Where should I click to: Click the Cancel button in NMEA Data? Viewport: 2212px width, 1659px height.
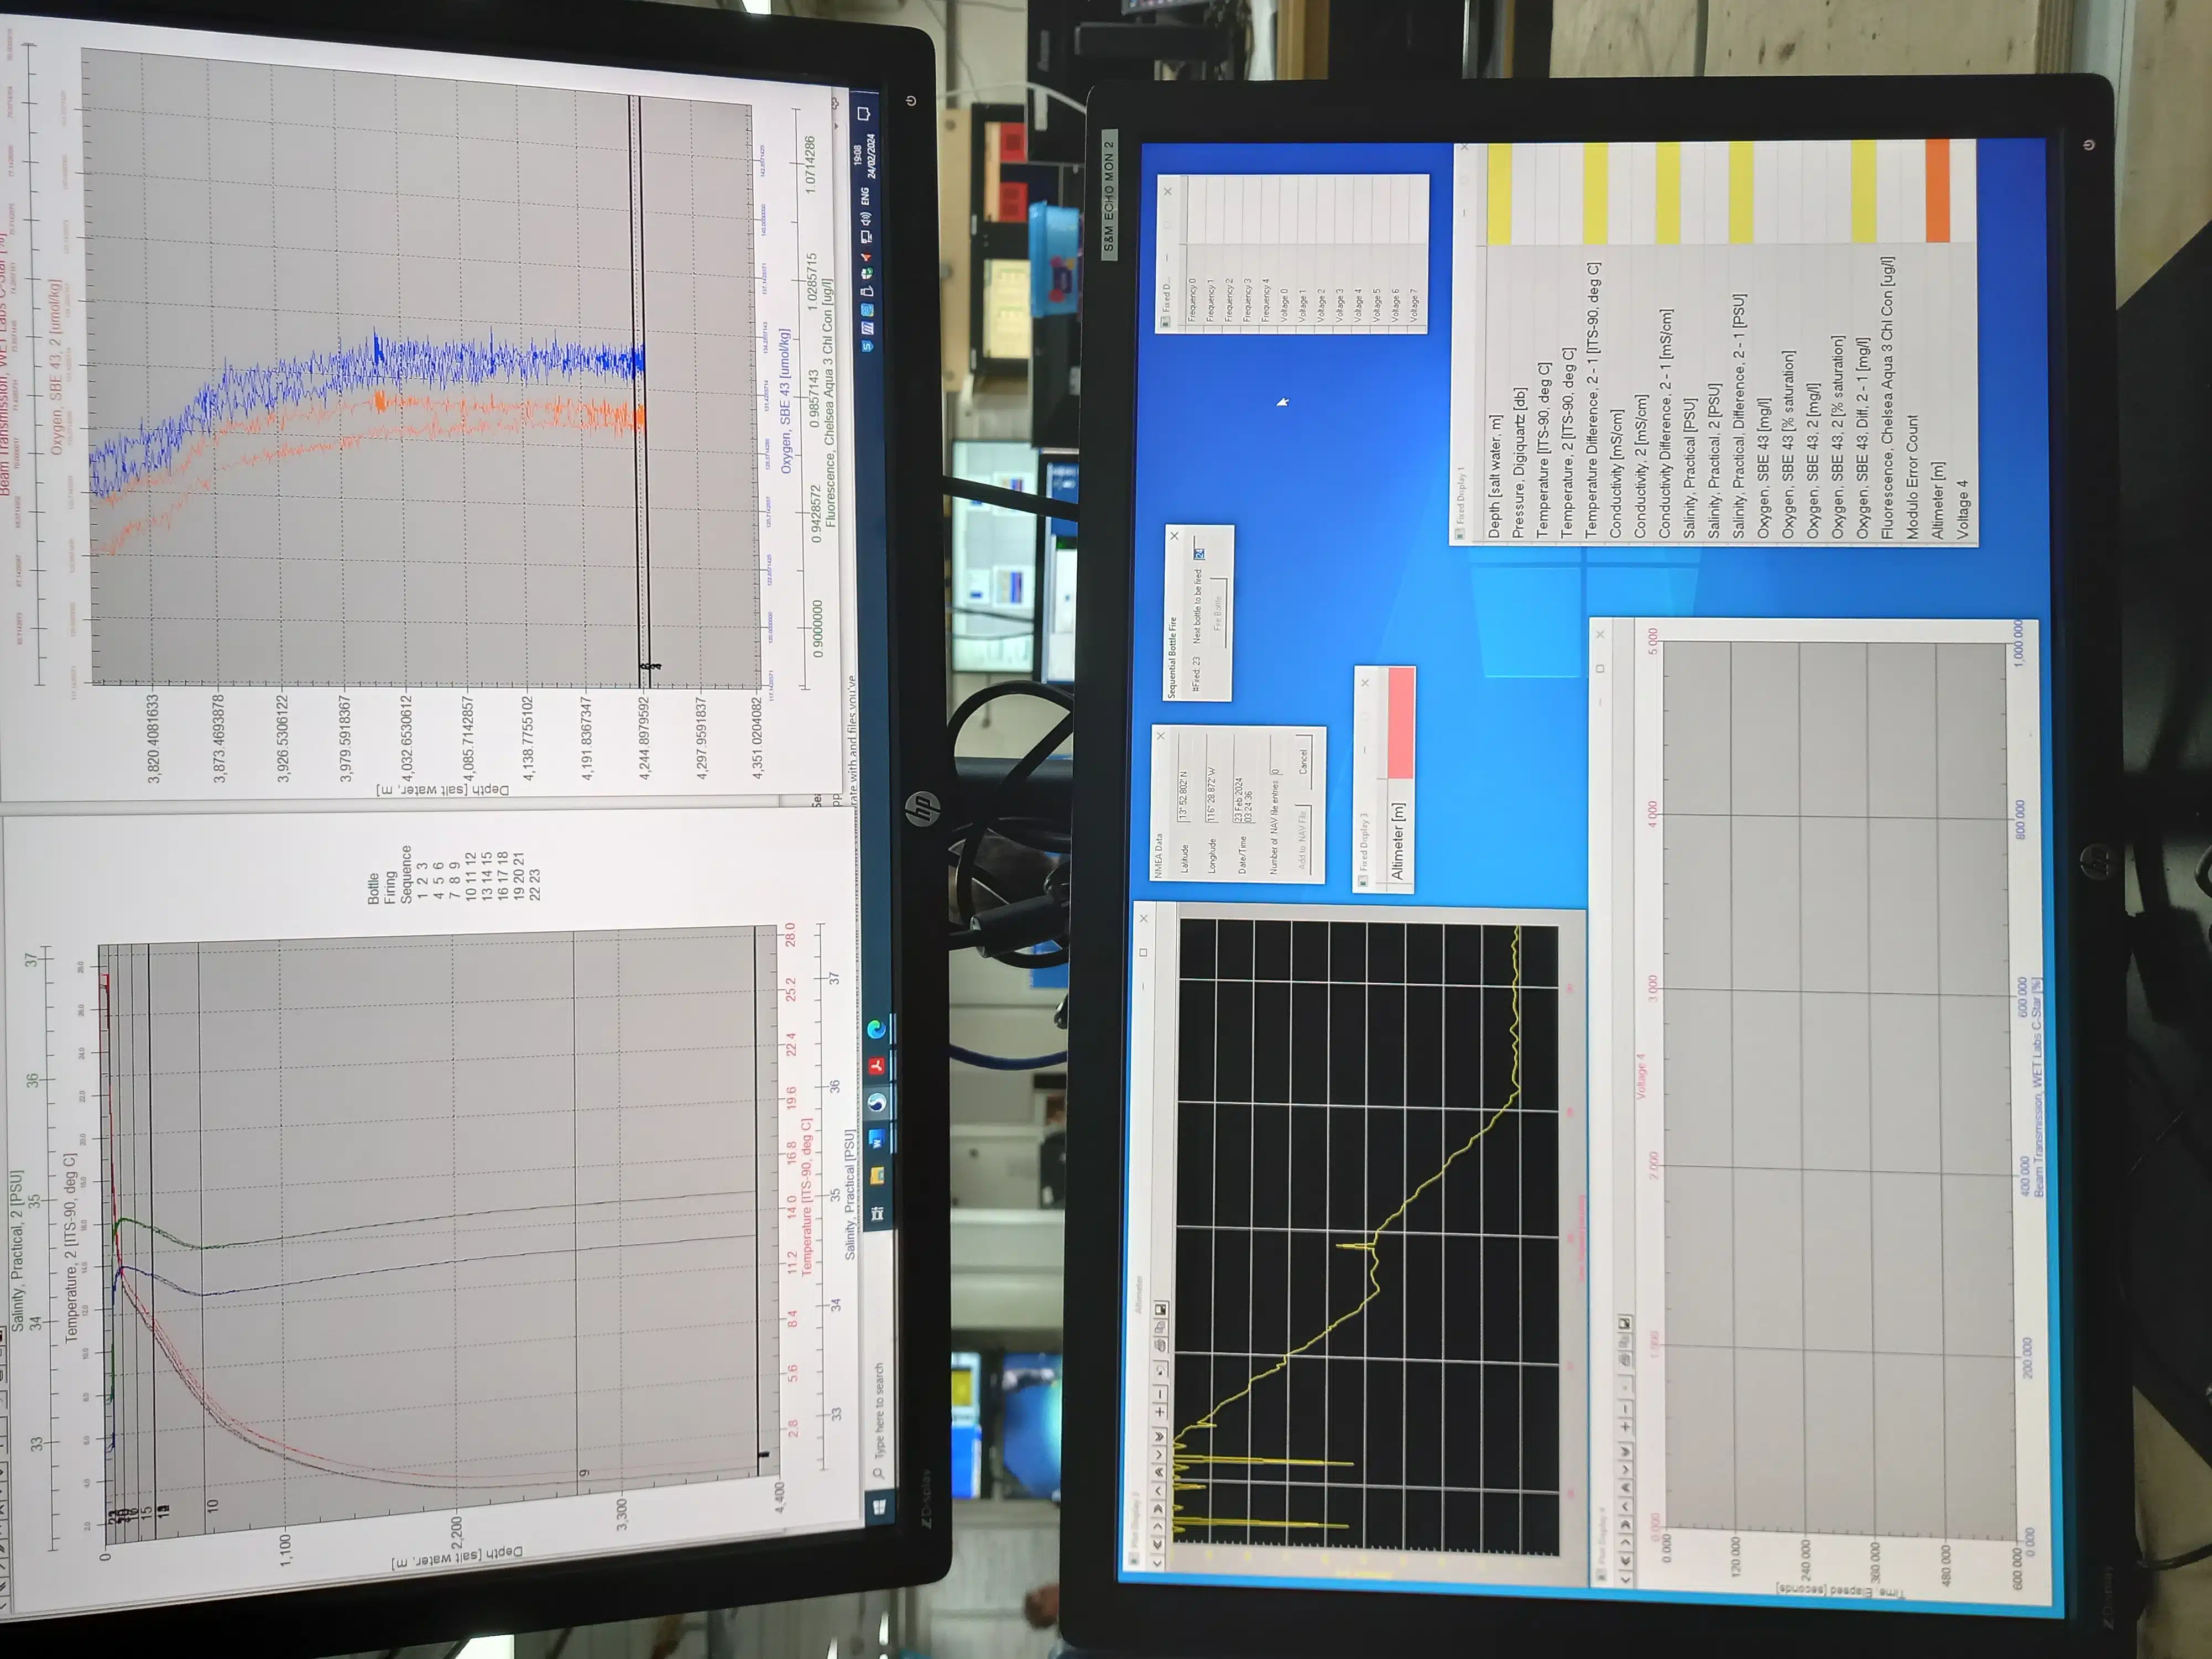[1303, 762]
